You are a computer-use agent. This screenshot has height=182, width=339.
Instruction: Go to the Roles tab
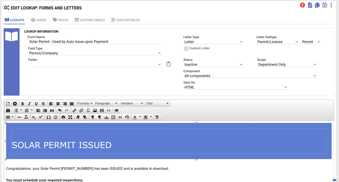[x=61, y=20]
